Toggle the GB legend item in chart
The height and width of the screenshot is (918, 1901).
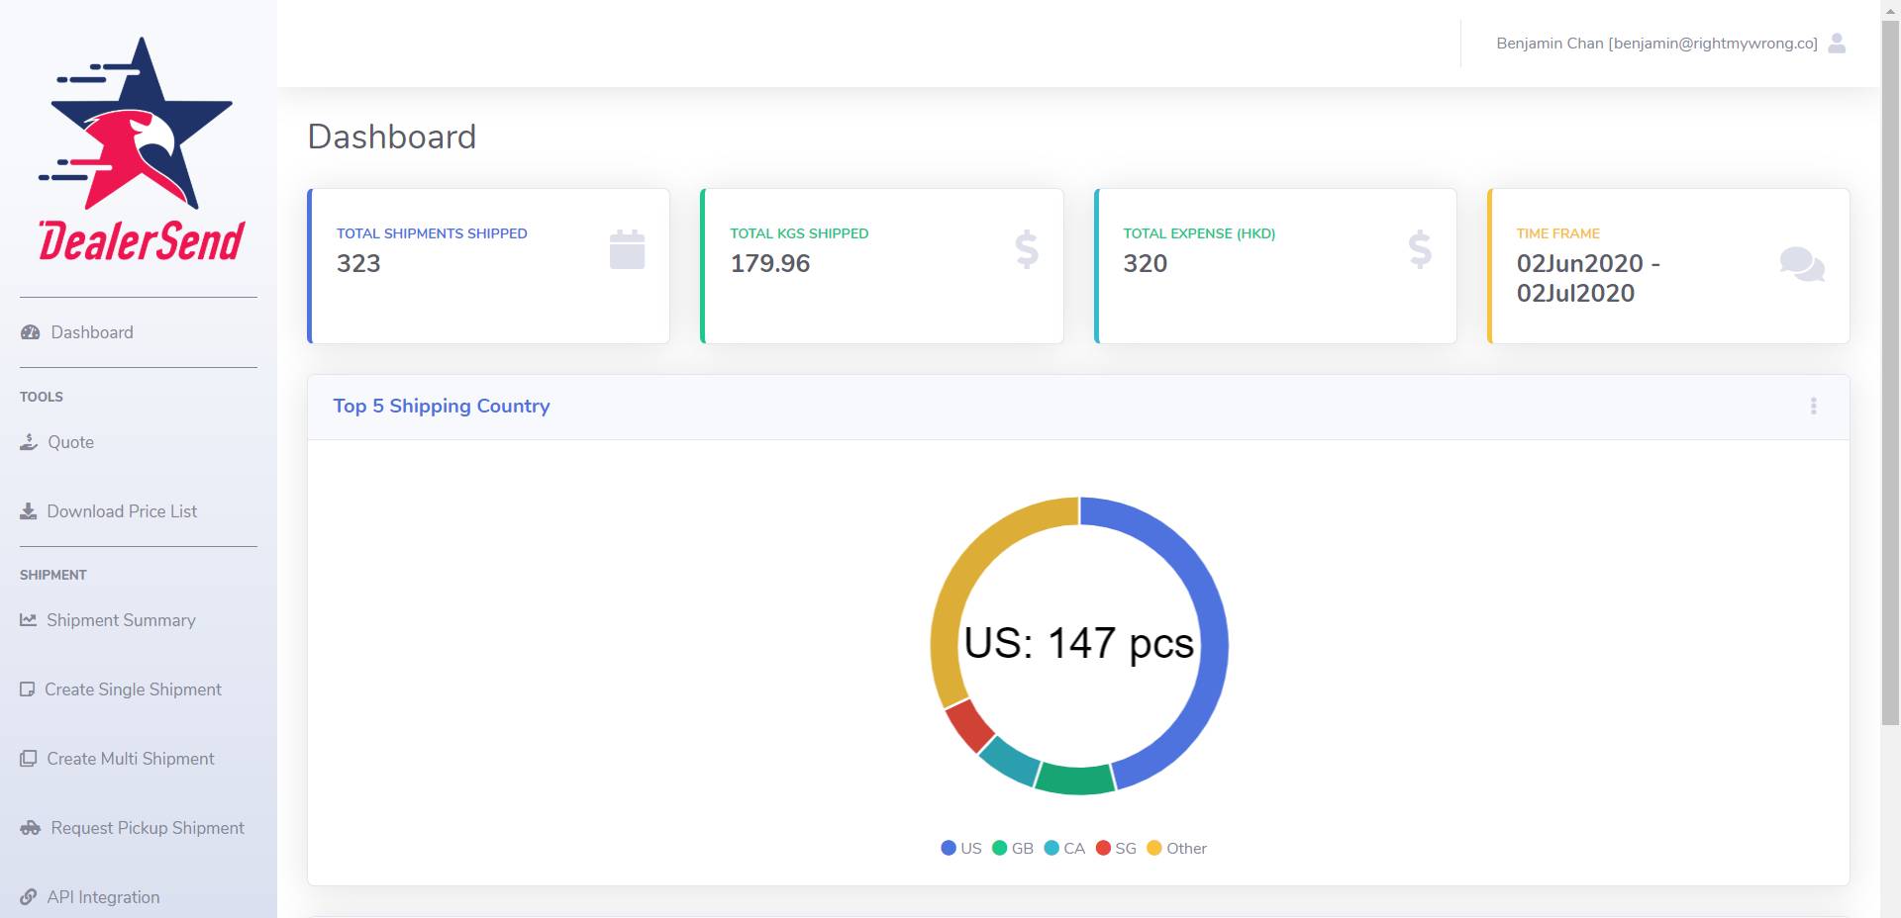click(1012, 848)
